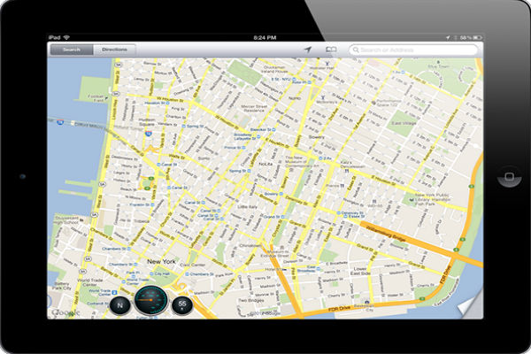Screen dimensions: 531x354
Task: Peel the page curl corner
Action: click(x=473, y=306)
